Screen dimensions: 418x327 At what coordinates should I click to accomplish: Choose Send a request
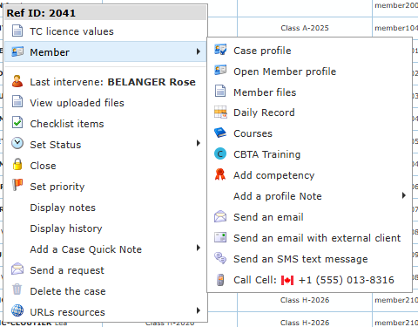105,270
